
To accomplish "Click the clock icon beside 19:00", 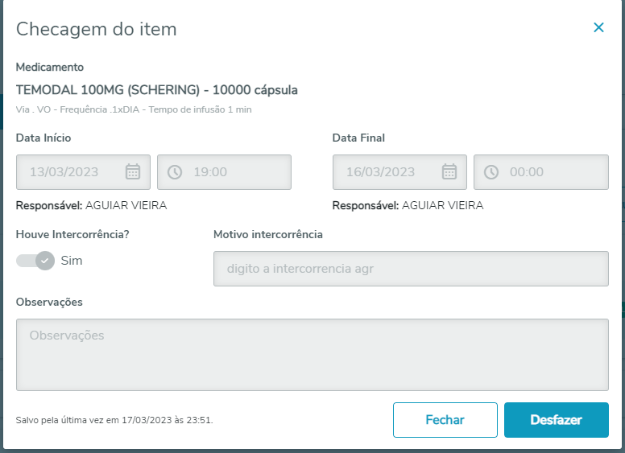I will tap(175, 171).
